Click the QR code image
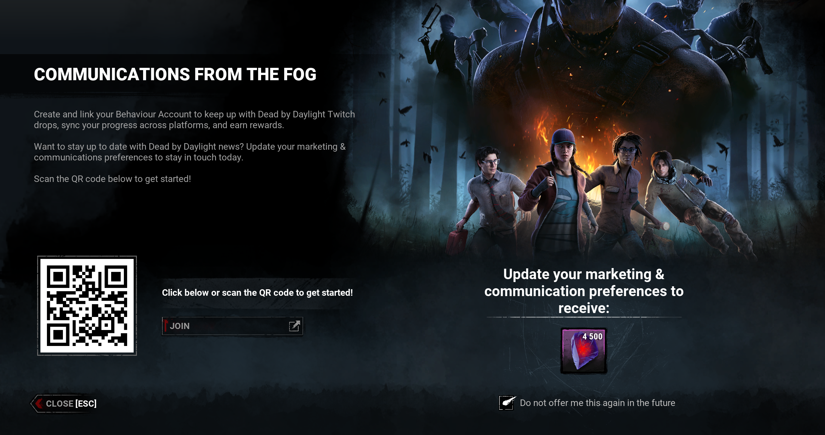The width and height of the screenshot is (825, 435). tap(87, 306)
